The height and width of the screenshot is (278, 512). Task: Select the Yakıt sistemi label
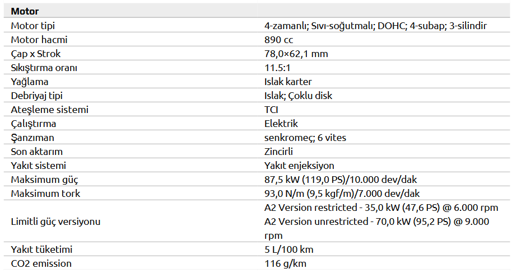(39, 166)
